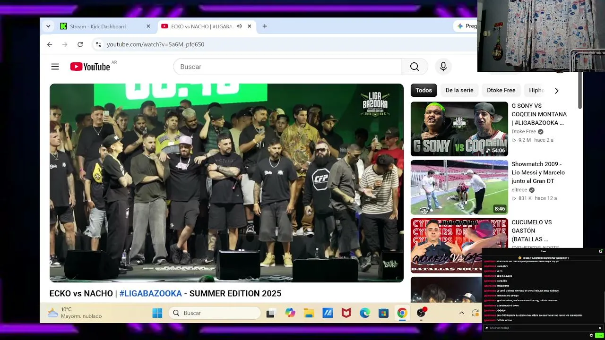605x340 pixels.
Task: Click the green Chat send button
Action: click(599, 335)
